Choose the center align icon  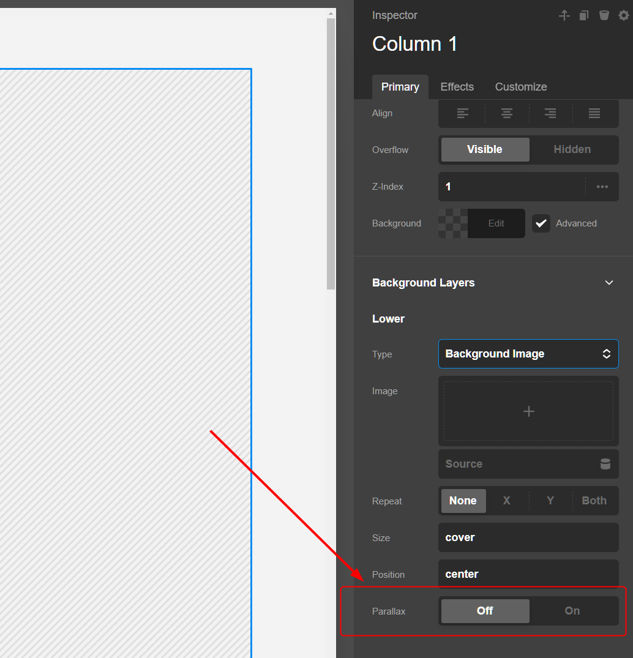[x=507, y=113]
